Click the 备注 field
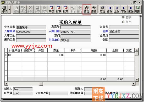 124,40
